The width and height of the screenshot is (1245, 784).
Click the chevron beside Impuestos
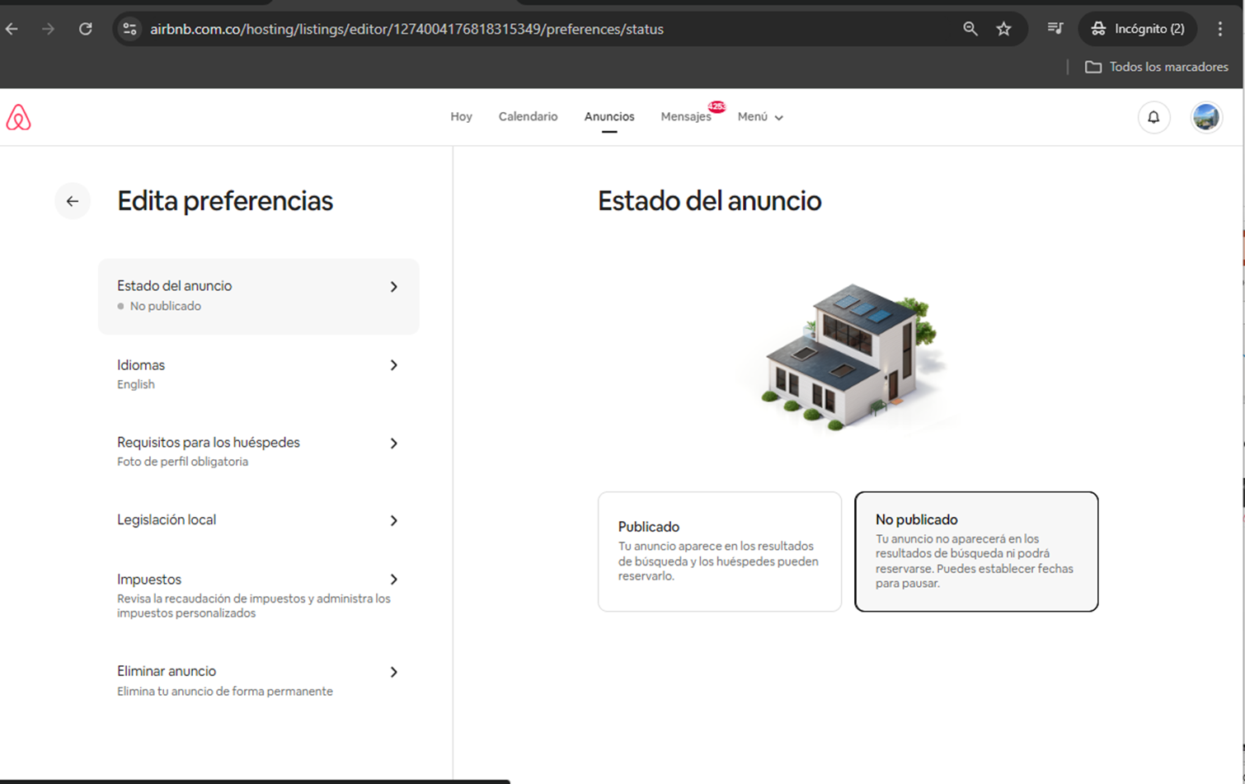click(x=394, y=580)
